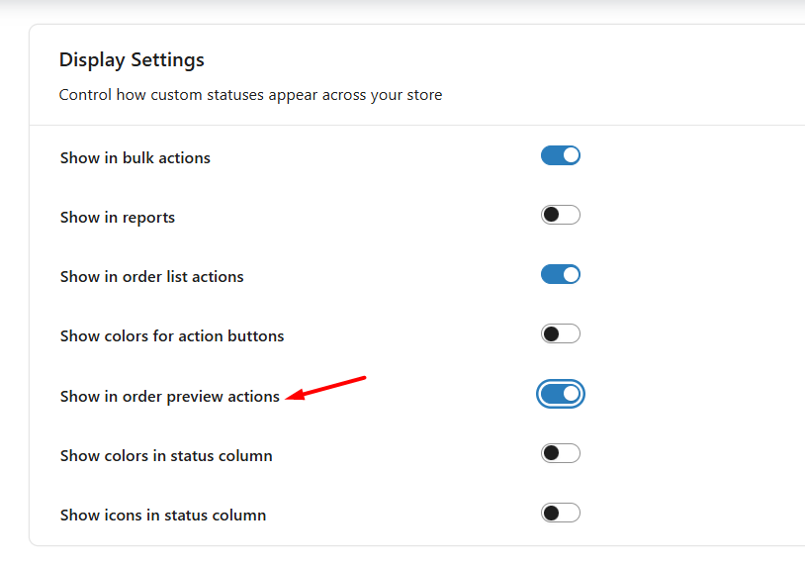Click the custom statuses description text

(250, 96)
